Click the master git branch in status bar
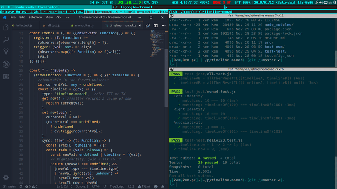Viewport: 337px width, 189px height. (10, 186)
